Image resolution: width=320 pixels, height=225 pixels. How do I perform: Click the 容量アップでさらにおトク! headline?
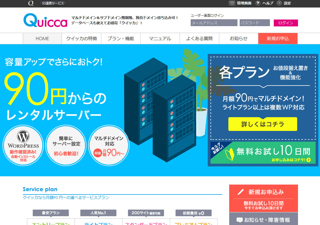point(54,62)
